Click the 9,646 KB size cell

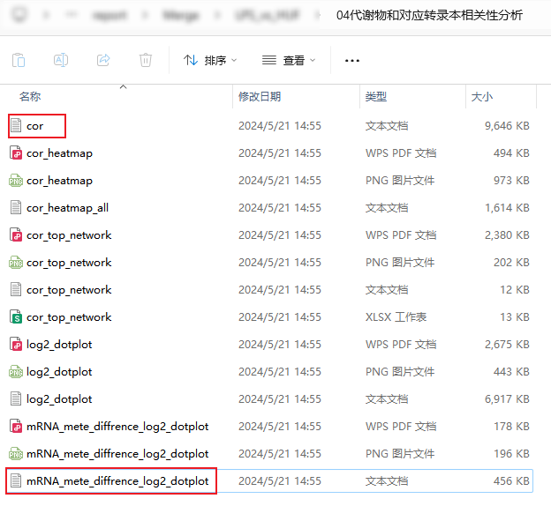[507, 126]
